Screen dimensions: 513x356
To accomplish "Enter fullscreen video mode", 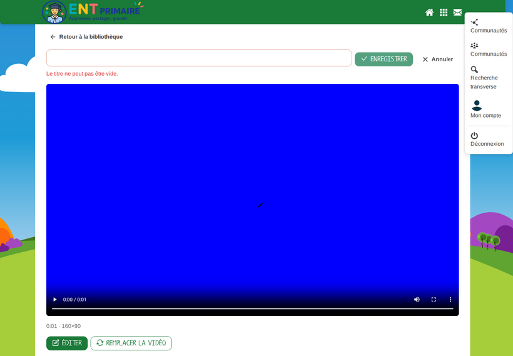I will pyautogui.click(x=434, y=300).
